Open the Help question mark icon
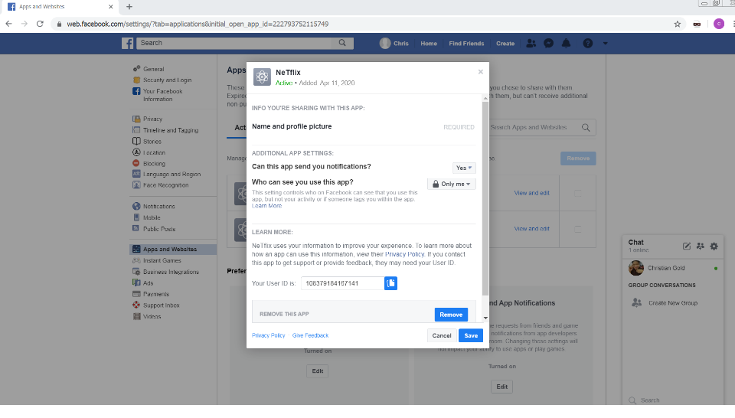The image size is (735, 418). click(588, 44)
